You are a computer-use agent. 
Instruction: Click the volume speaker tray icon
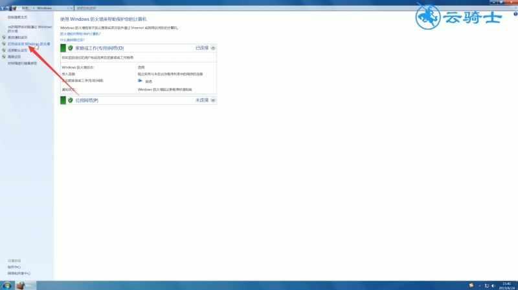(493, 285)
